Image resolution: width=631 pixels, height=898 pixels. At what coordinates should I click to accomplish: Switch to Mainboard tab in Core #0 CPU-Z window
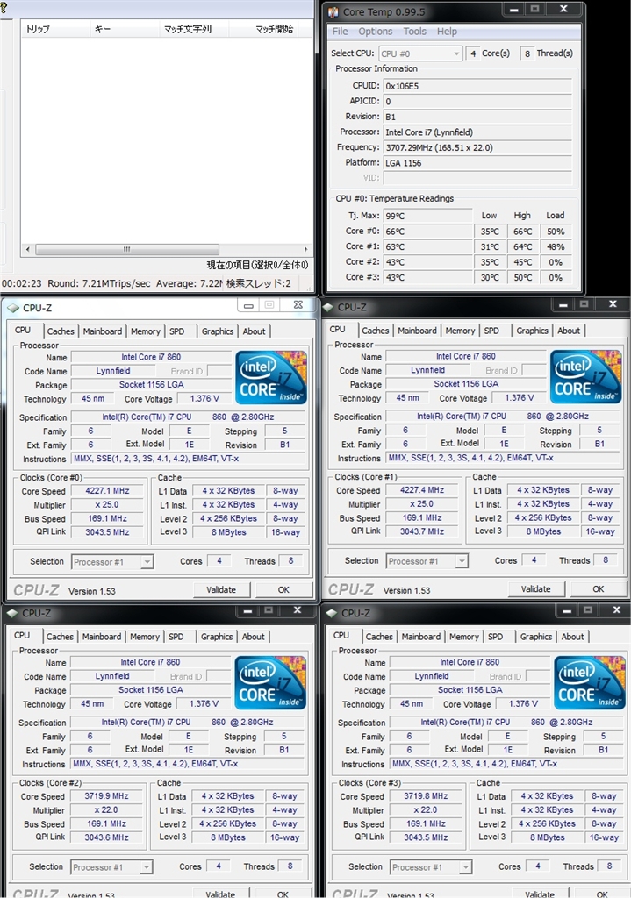tap(102, 331)
